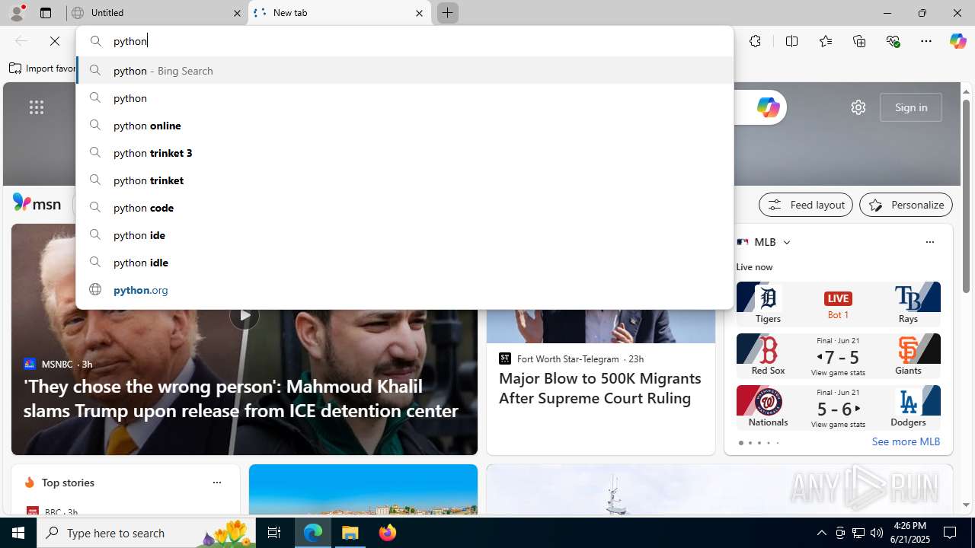975x548 pixels.
Task: Switch to the New tab tab
Action: [339, 13]
